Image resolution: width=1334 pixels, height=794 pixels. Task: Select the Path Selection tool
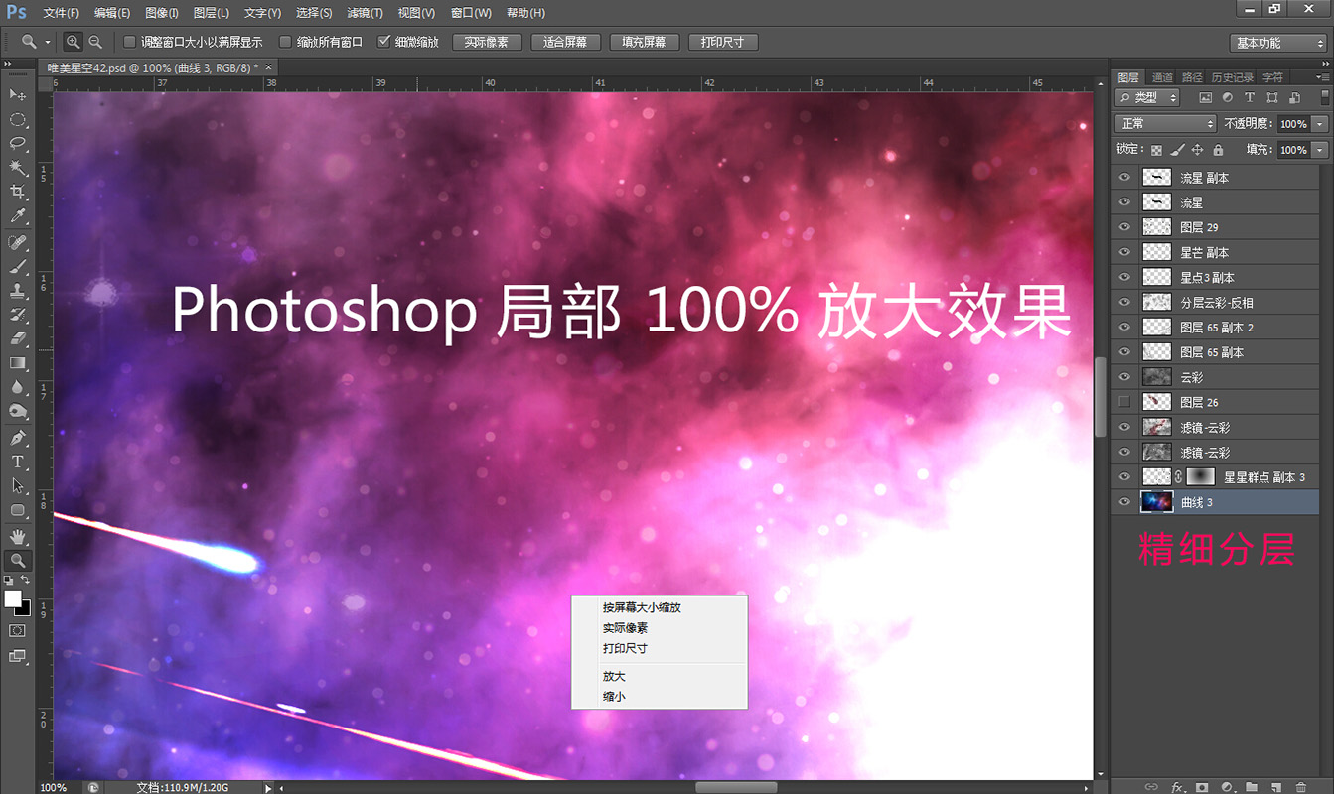pyautogui.click(x=18, y=486)
